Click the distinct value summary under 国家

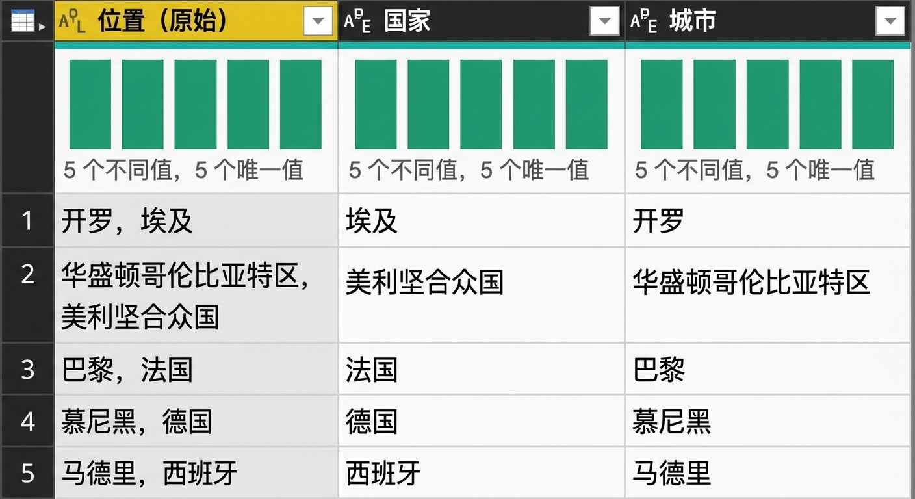coord(469,170)
